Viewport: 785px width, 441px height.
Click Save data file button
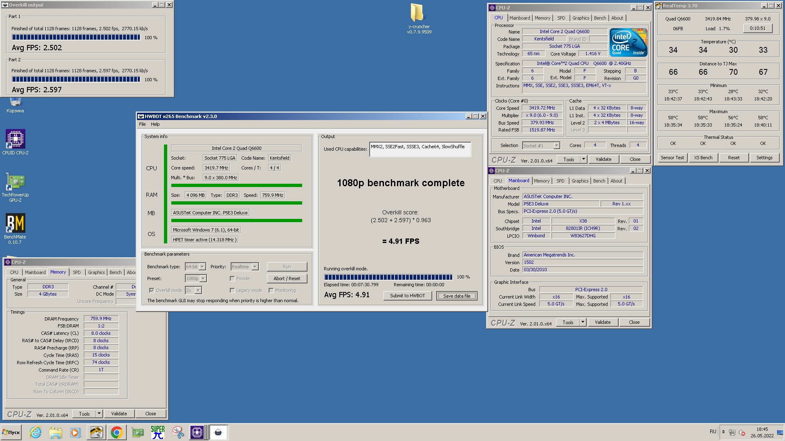coord(457,296)
